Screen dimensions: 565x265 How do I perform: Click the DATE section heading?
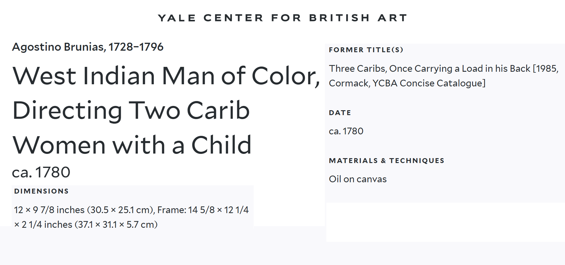pos(340,113)
